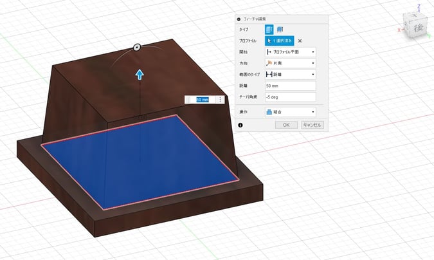Collapse the フィーチャ編集 dialog header icon
The height and width of the screenshot is (260, 434).
pos(239,19)
